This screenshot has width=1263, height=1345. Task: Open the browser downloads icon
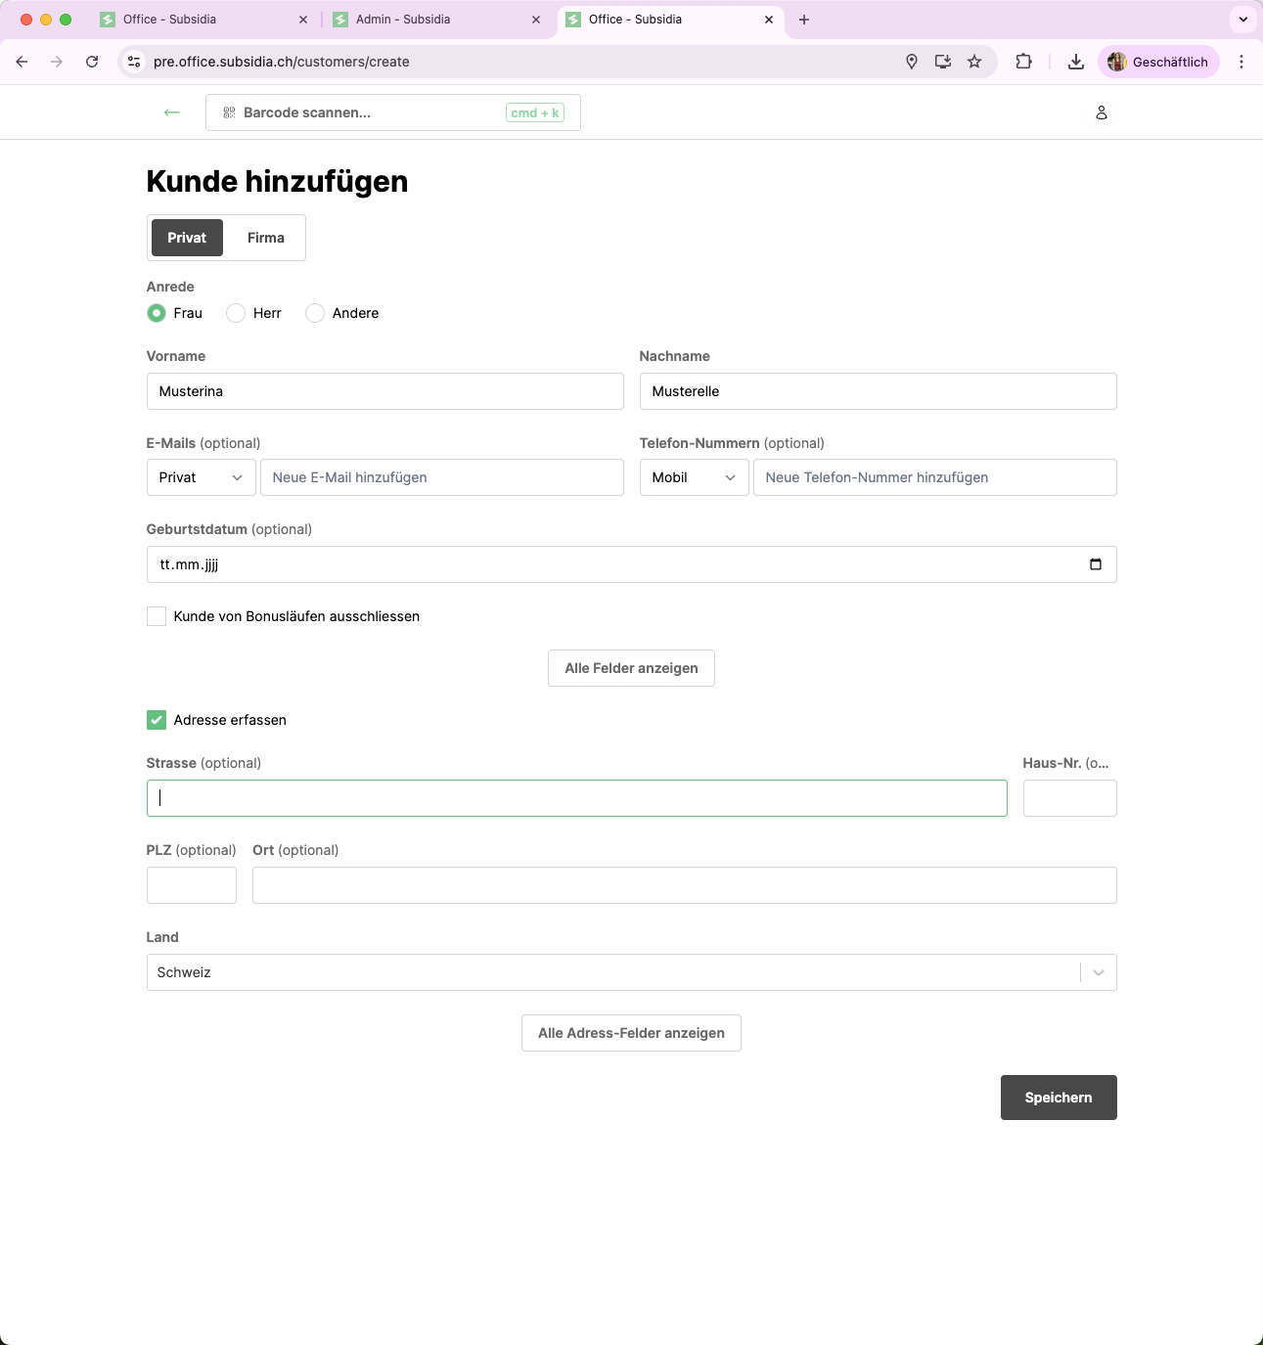pos(1075,62)
